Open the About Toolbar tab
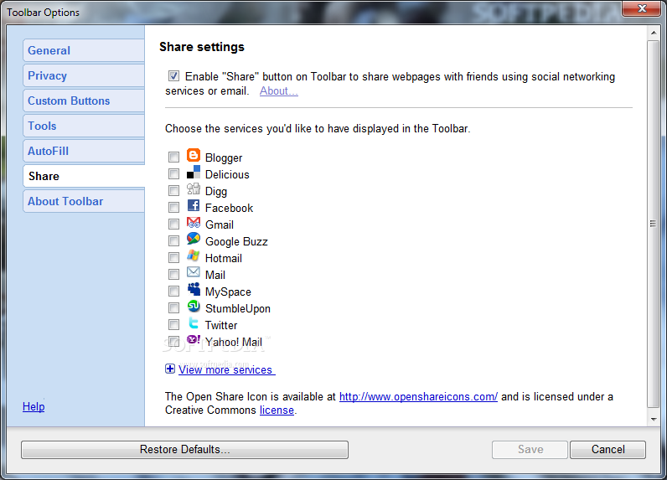Viewport: 667px width, 480px height. (x=84, y=201)
